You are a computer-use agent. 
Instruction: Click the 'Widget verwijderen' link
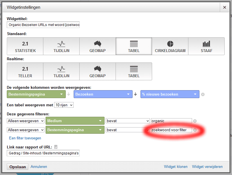pyautogui.click(x=207, y=167)
